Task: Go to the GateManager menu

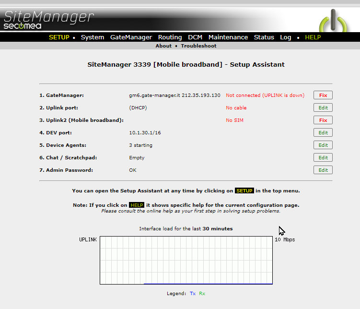Action: click(131, 37)
